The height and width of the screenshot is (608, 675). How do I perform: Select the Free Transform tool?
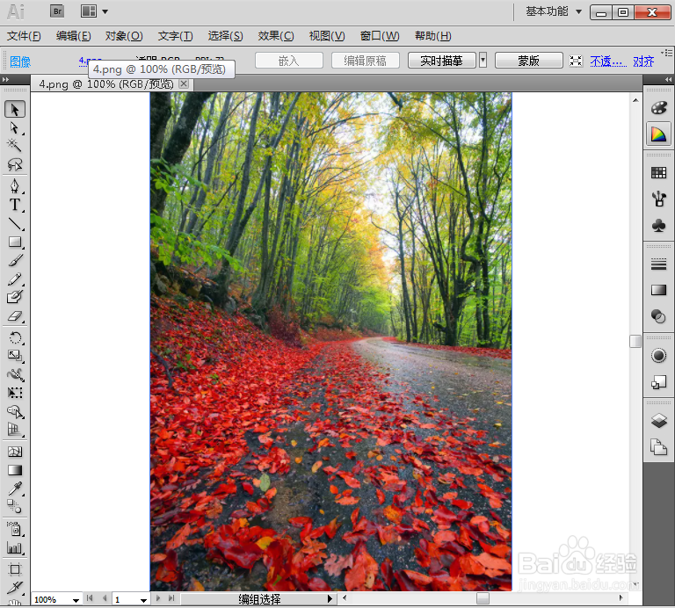point(15,393)
